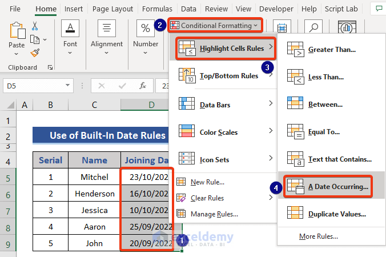This screenshot has height=257, width=386.
Task: Switch to the Data tab
Action: pos(188,9)
